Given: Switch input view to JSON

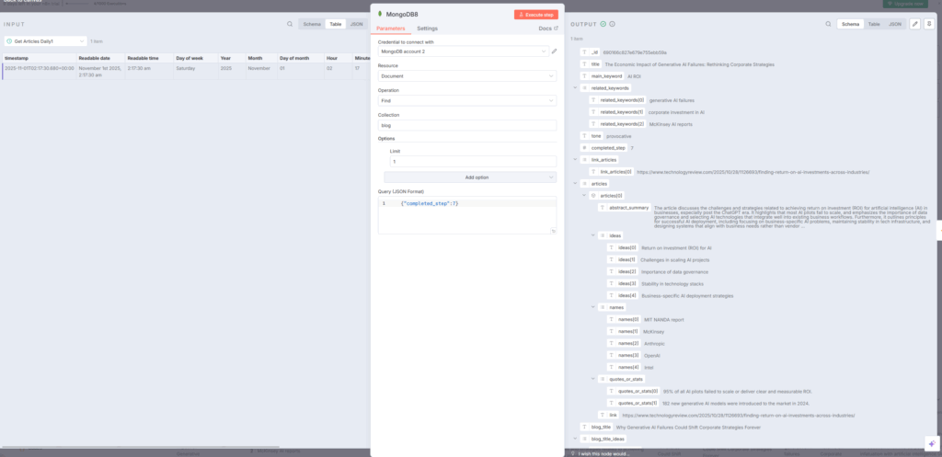Looking at the screenshot, I should (355, 24).
